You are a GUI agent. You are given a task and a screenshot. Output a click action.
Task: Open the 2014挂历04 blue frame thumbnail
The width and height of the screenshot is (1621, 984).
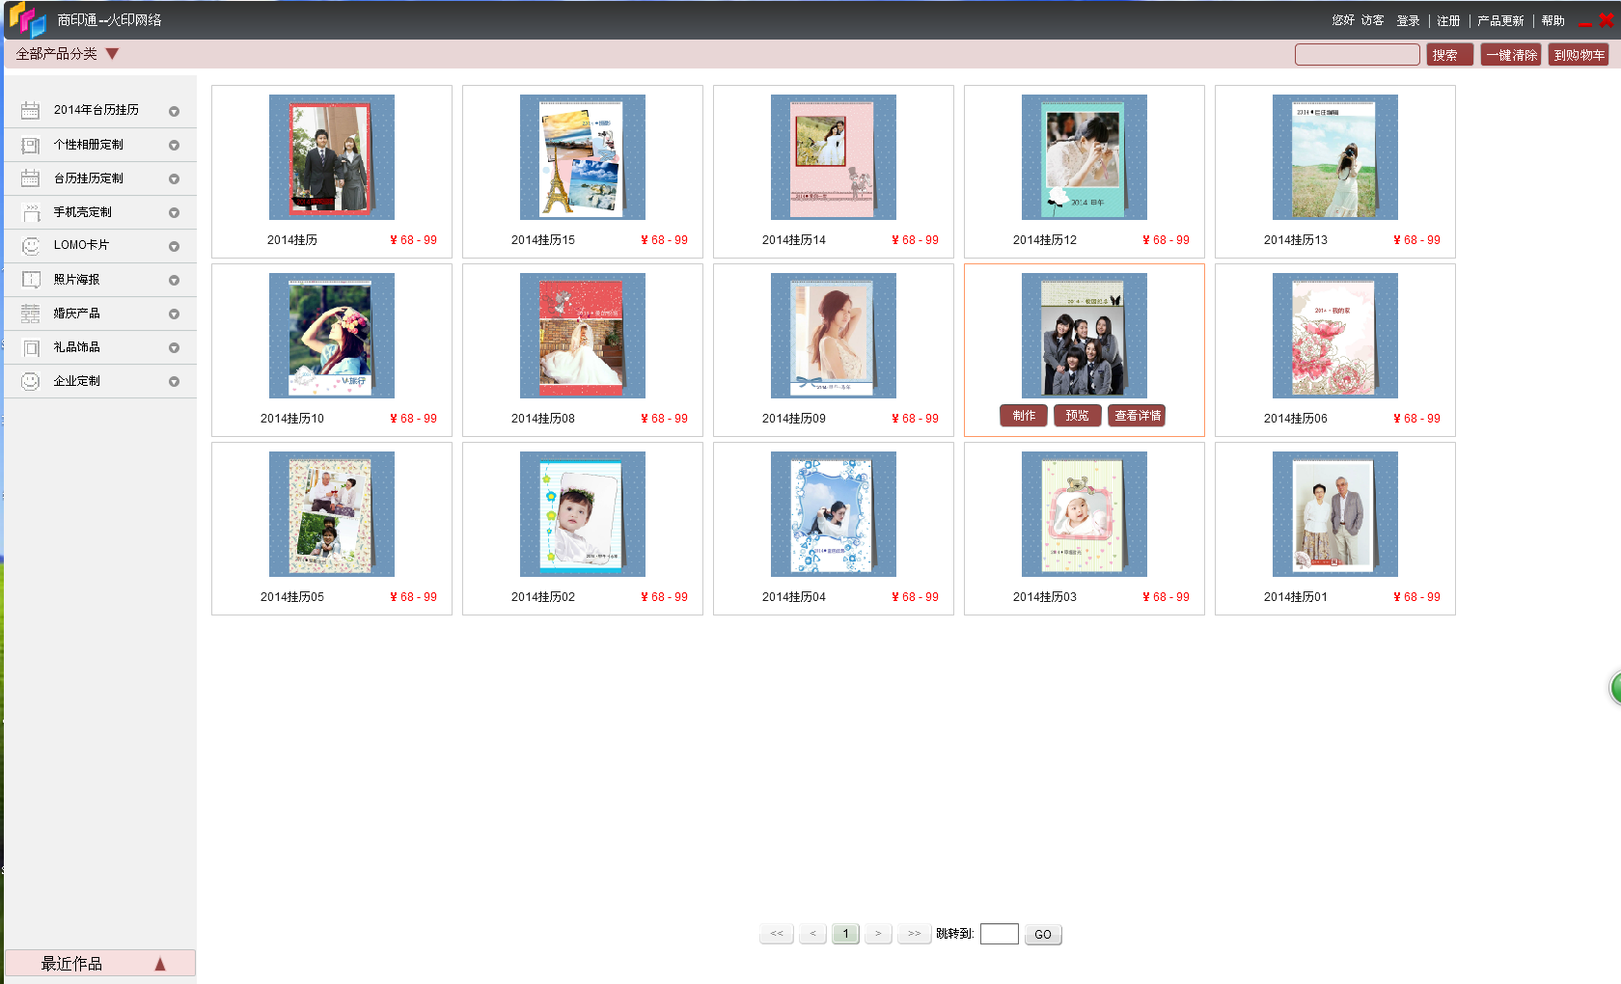coord(834,514)
